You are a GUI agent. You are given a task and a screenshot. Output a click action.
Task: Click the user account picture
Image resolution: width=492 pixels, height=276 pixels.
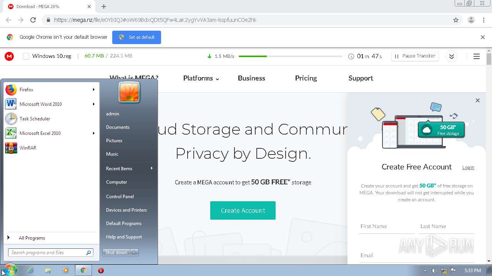[129, 92]
